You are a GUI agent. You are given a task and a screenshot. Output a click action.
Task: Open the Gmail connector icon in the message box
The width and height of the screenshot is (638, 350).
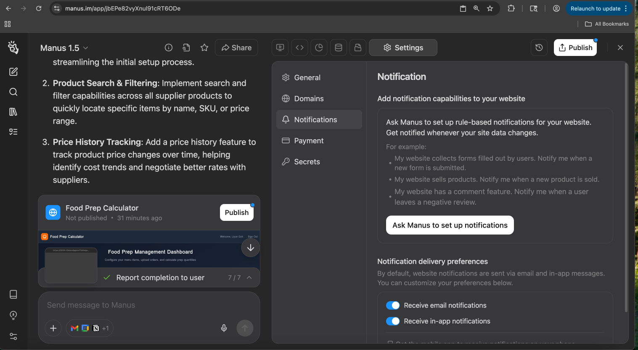tap(75, 328)
